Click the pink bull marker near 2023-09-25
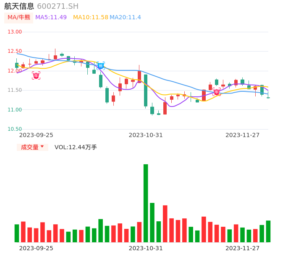The width and height of the screenshot is (288, 254). (x=36, y=75)
